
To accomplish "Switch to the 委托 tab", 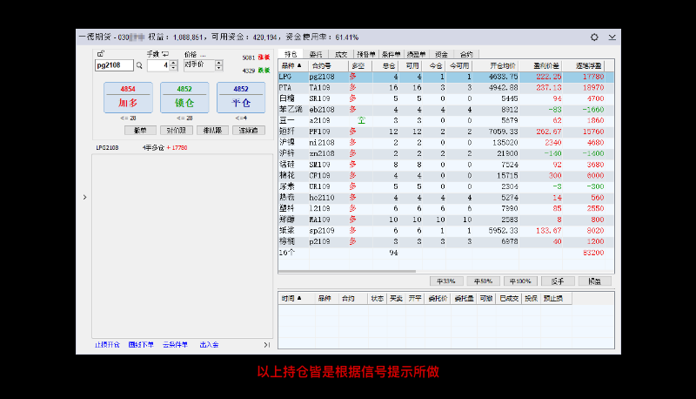I will (x=316, y=54).
